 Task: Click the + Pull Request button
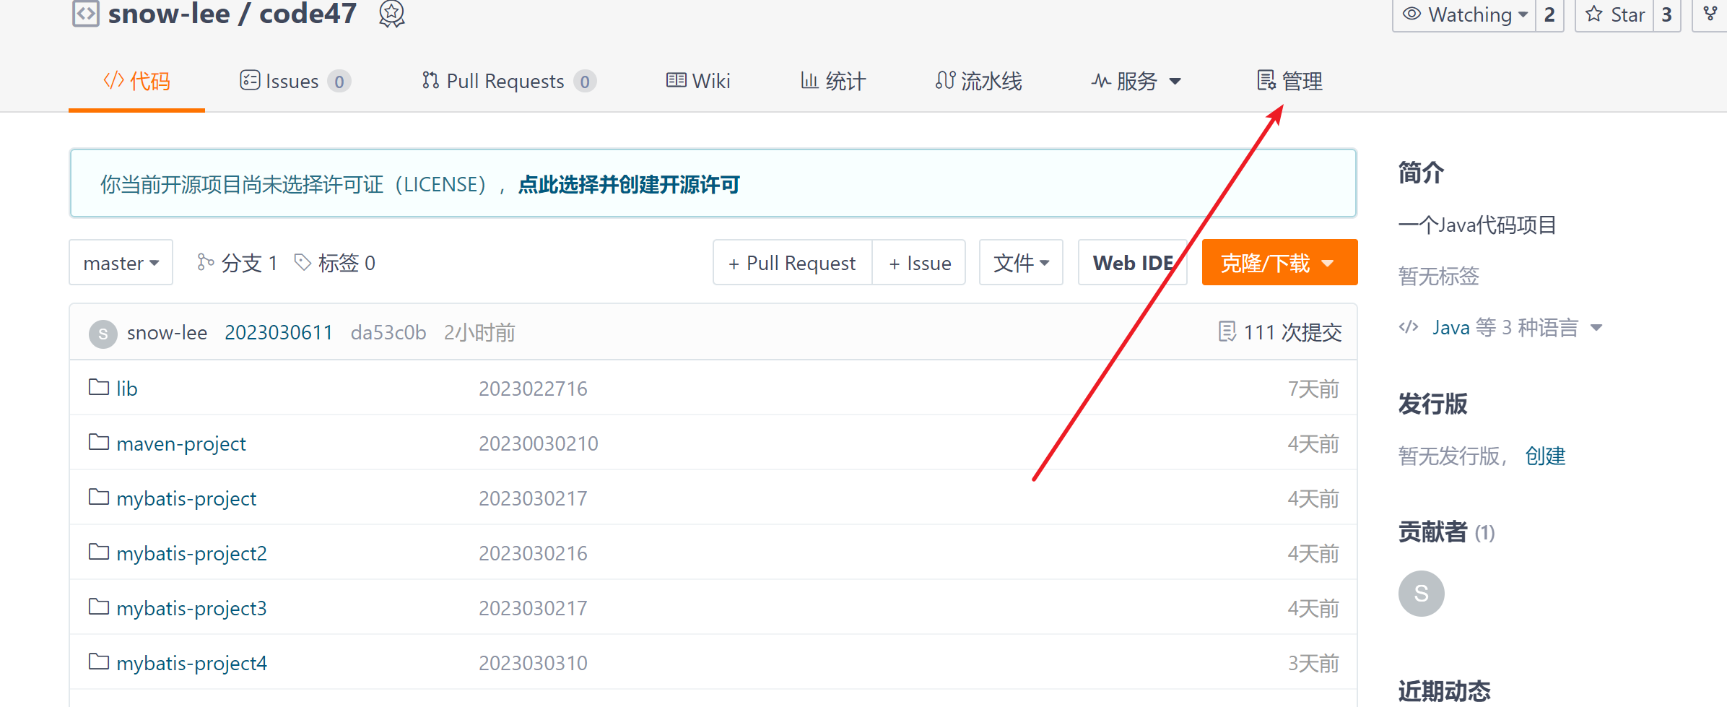coord(792,262)
